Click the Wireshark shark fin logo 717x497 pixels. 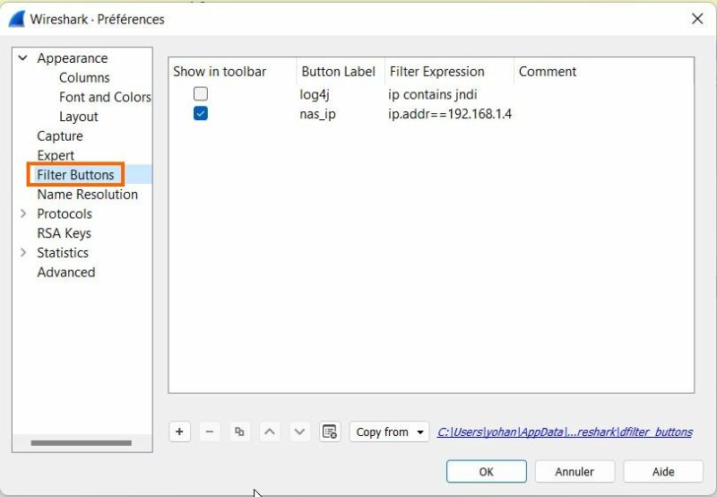tap(16, 19)
